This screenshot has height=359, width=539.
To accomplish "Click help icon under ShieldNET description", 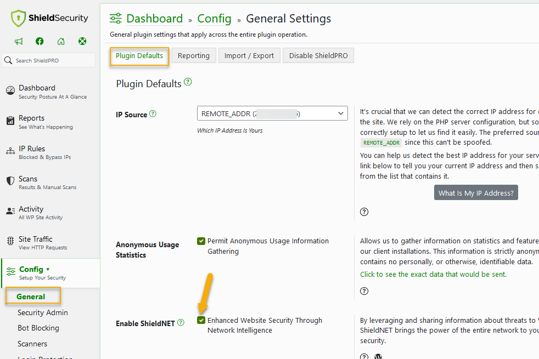I will coord(364,356).
